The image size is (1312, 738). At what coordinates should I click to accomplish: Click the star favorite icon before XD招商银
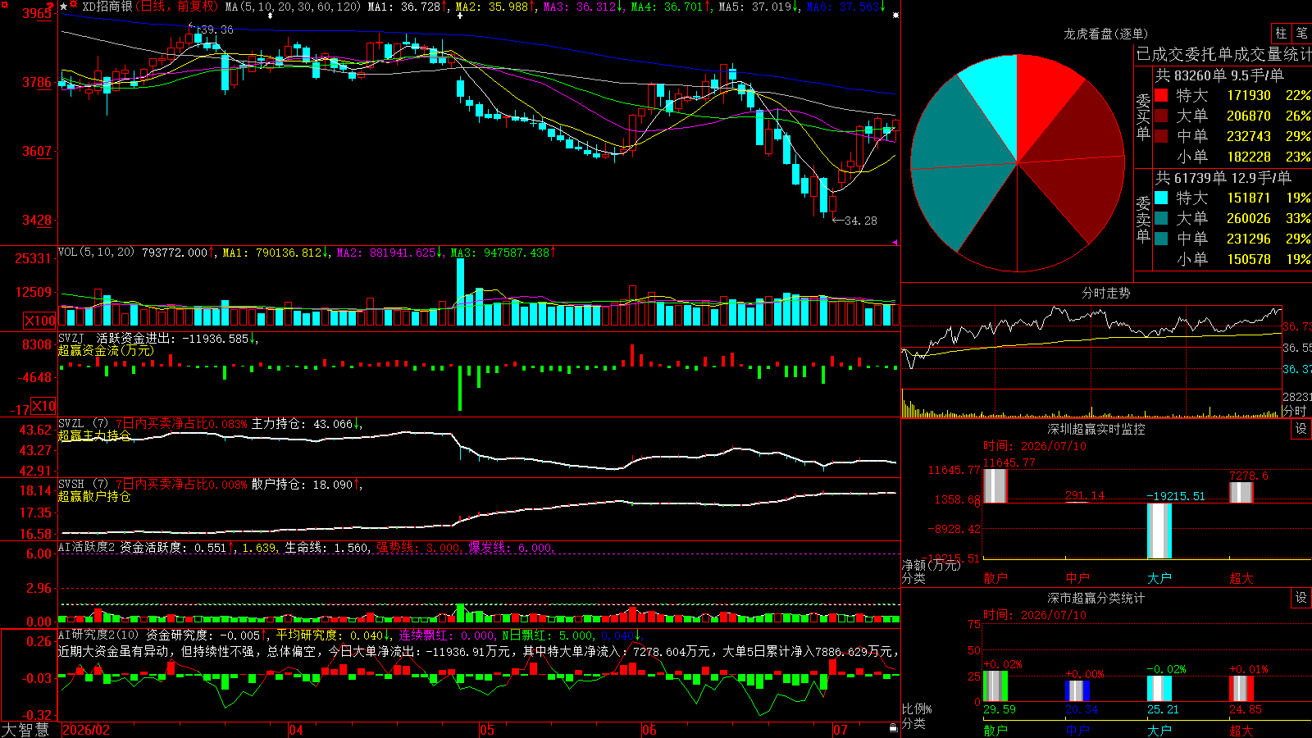[64, 7]
